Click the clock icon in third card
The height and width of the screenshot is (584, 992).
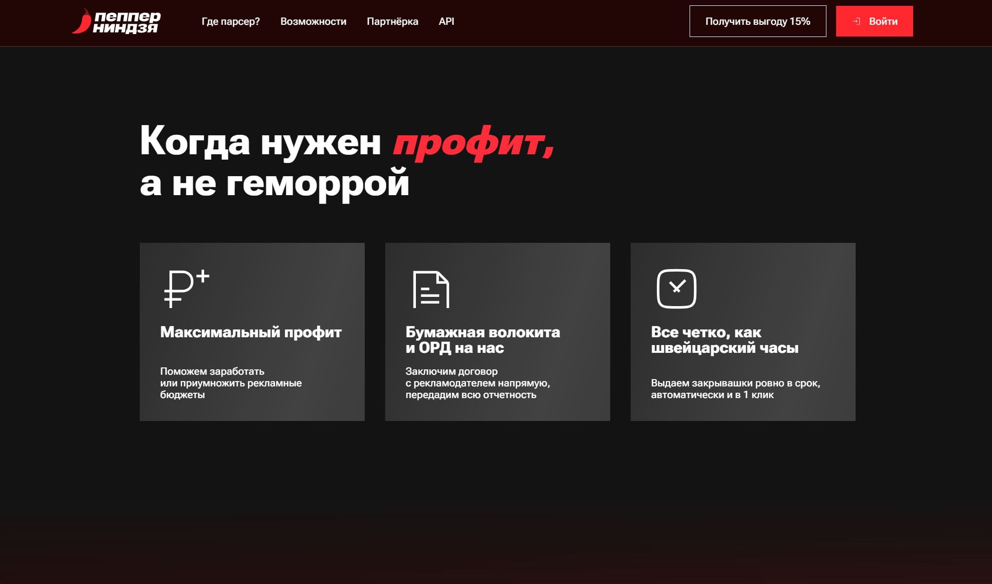[676, 289]
